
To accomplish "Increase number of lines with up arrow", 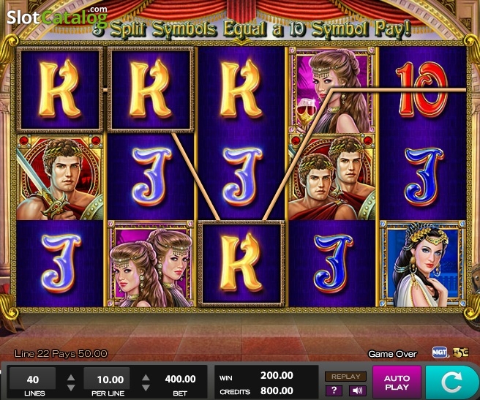I will 71,377.
